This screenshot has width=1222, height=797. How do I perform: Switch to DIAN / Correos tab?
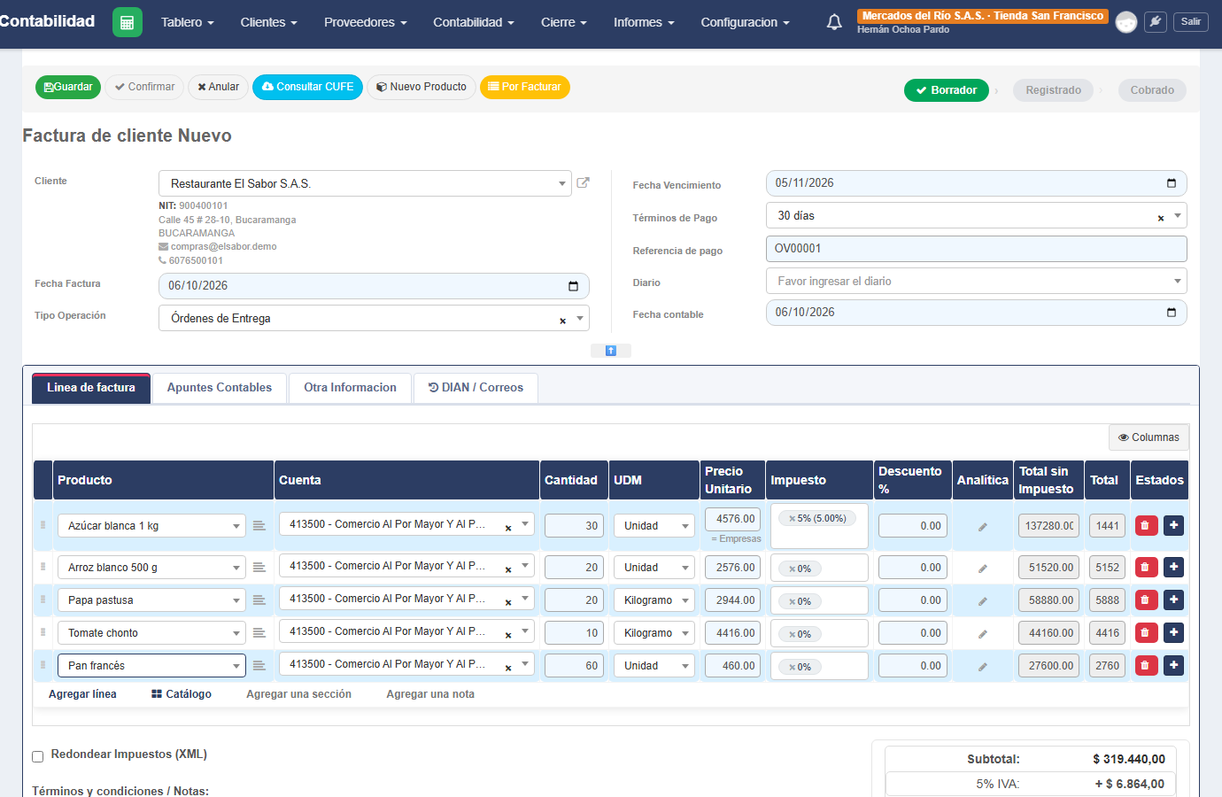[x=476, y=388]
